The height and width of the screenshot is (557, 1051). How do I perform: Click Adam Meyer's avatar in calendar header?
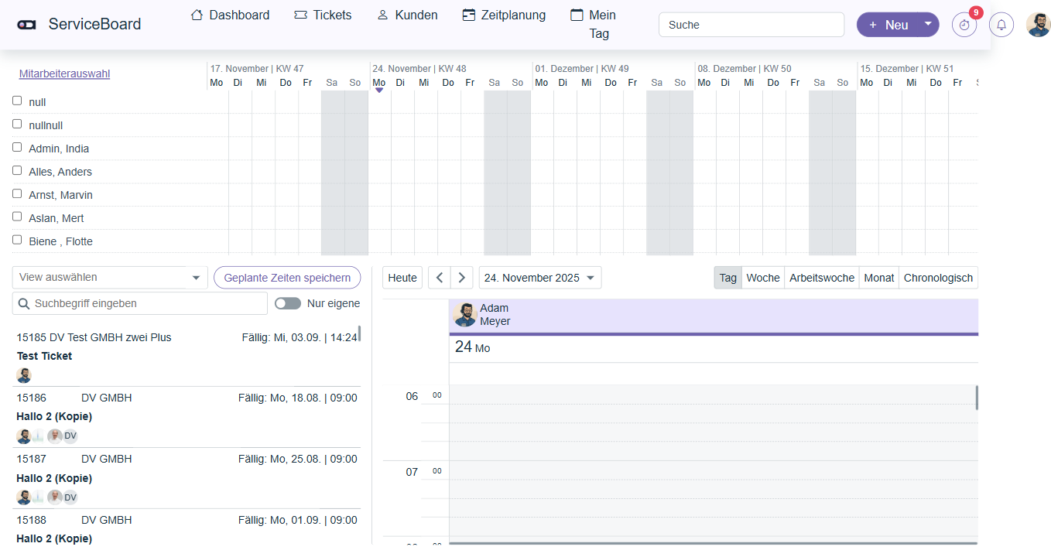click(464, 315)
